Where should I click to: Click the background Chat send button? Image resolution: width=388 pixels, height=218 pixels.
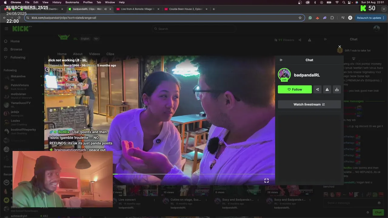378,212
